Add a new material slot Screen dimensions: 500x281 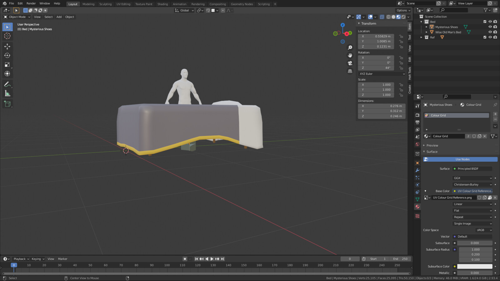pyautogui.click(x=495, y=114)
